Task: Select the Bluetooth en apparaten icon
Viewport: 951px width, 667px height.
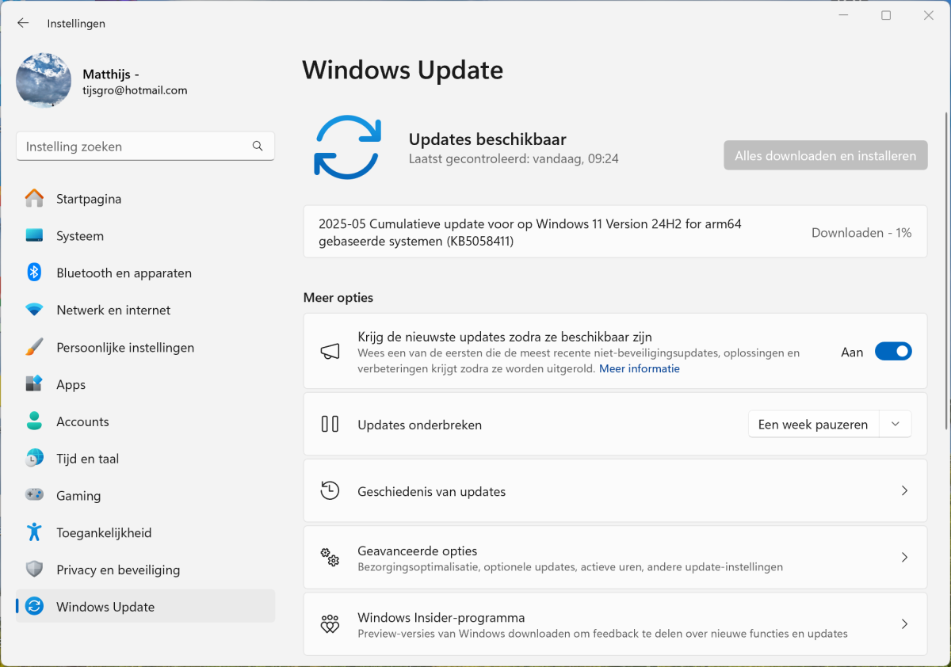Action: (x=34, y=273)
